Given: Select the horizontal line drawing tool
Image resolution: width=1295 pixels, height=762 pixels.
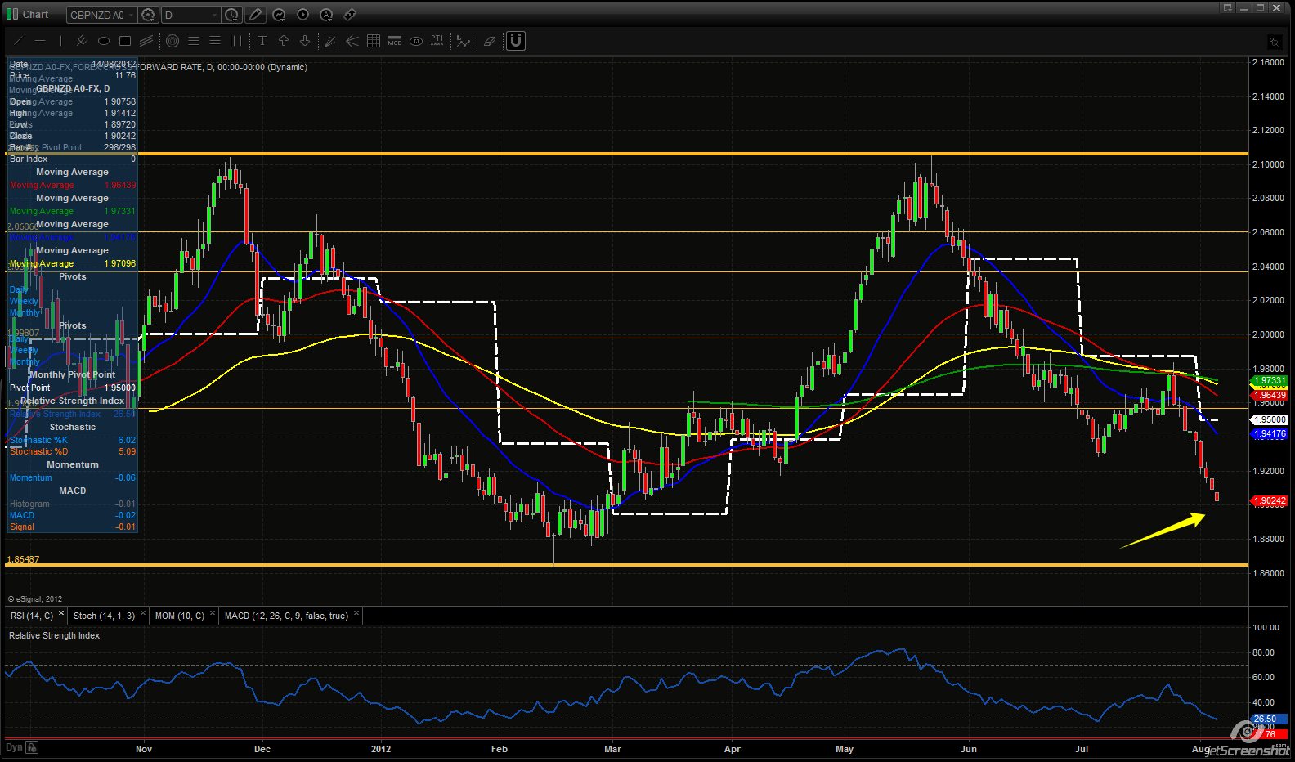Looking at the screenshot, I should click(39, 41).
